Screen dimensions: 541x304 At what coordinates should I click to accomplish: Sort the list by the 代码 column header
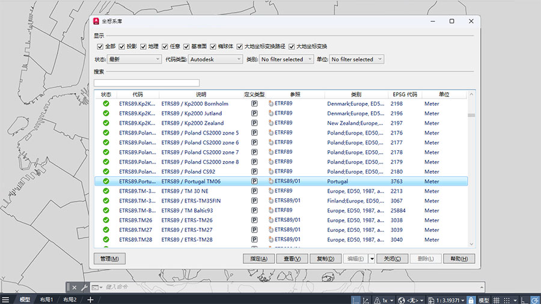tap(138, 94)
